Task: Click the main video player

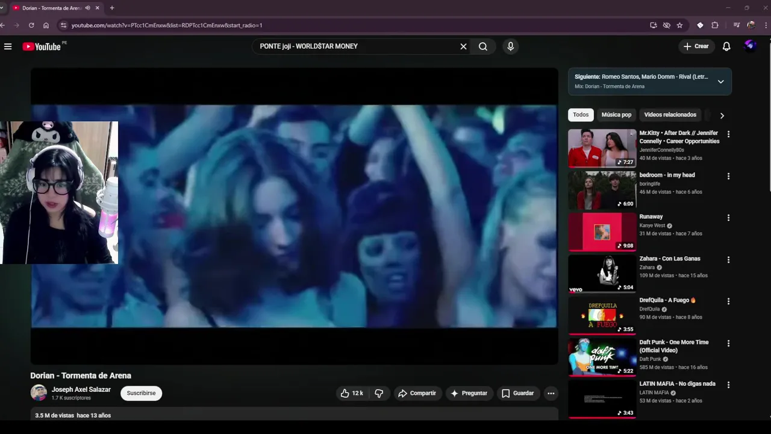Action: pos(294,216)
